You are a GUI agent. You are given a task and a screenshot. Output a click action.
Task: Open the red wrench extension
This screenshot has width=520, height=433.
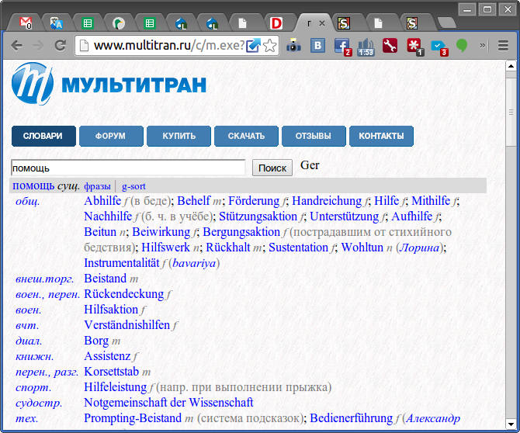(390, 46)
